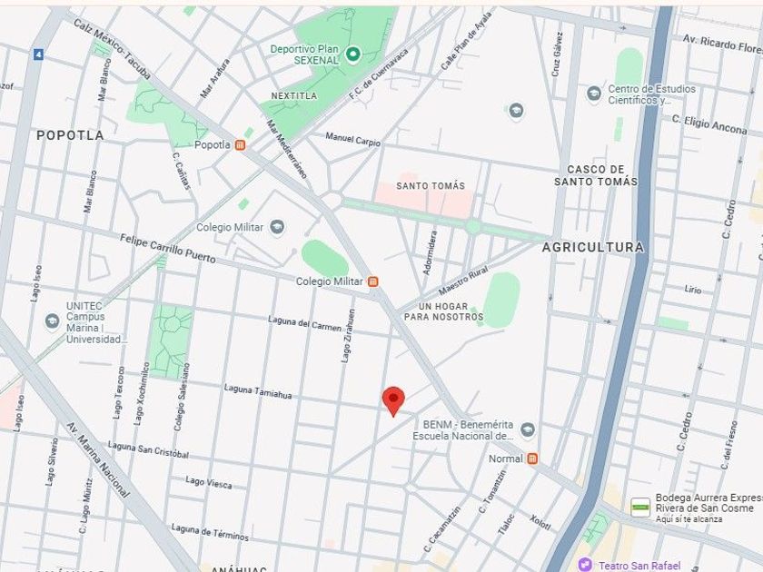Select the Colegio Militar school icon
This screenshot has width=763, height=572.
[x=277, y=227]
